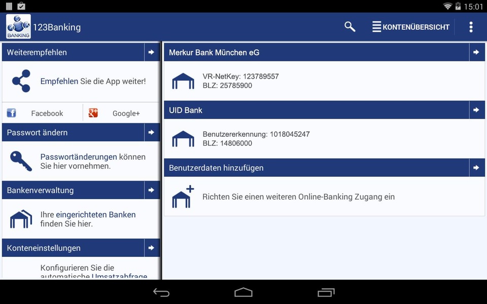The height and width of the screenshot is (304, 487).
Task: Open the Passwort ändern arrow
Action: point(152,132)
